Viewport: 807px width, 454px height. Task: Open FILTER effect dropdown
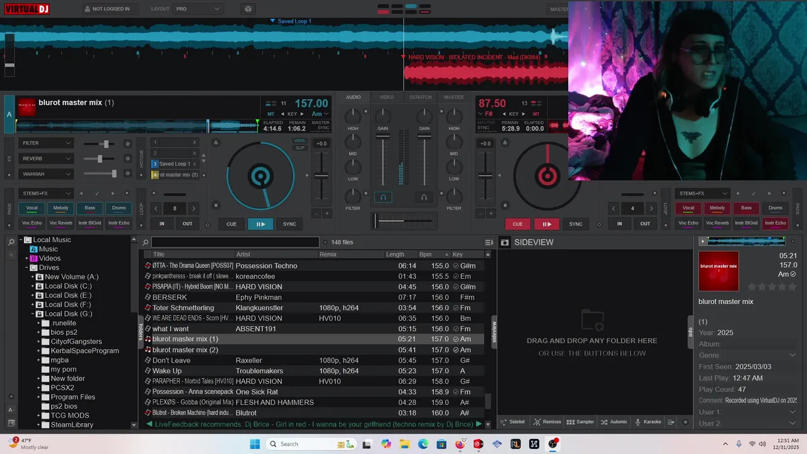point(46,143)
